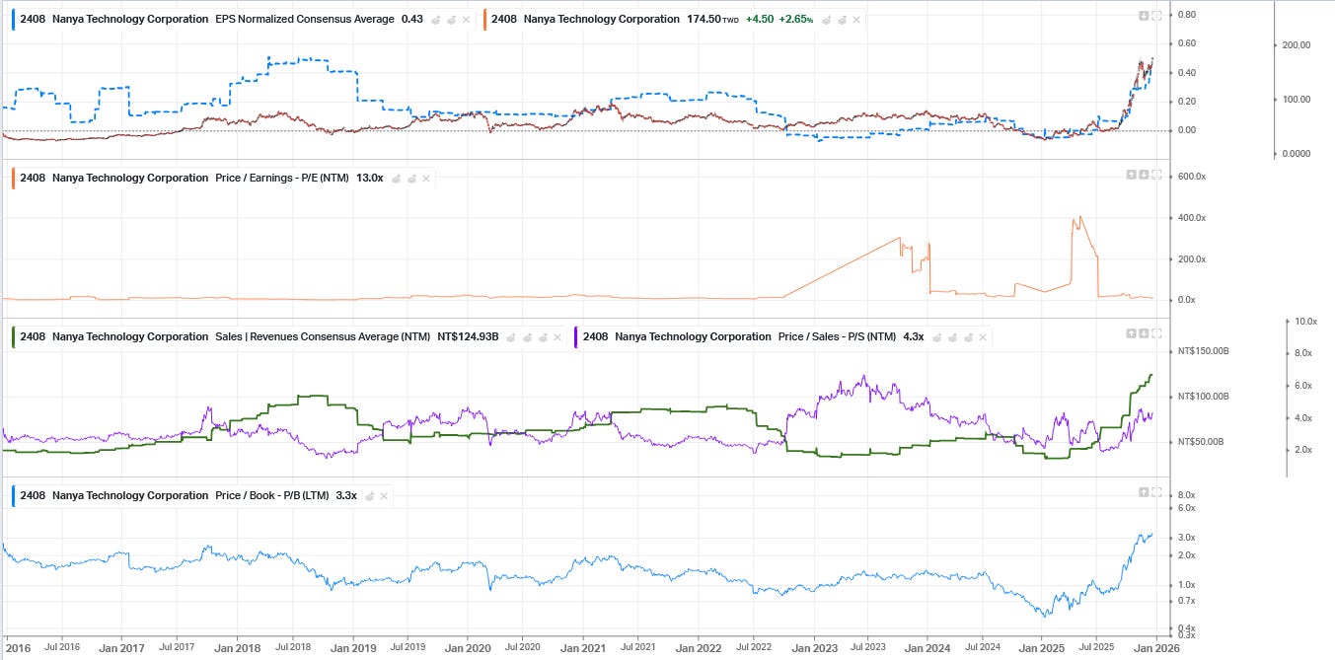Click leftmost pane-control icon on P/E pane

click(1132, 174)
